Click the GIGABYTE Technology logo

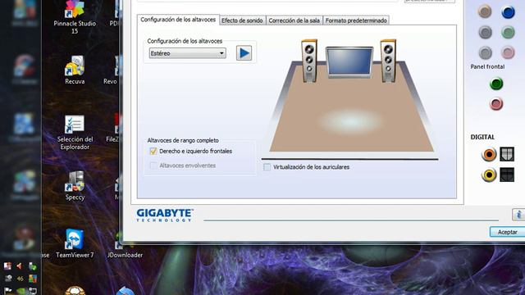(x=165, y=216)
